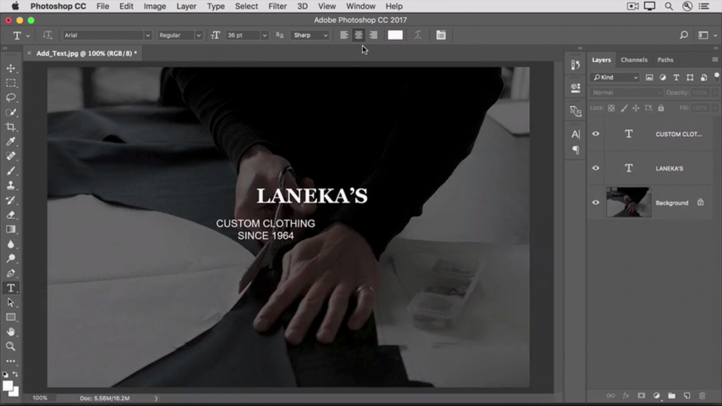Open the Arial font family dropdown
The height and width of the screenshot is (406, 722).
(148, 35)
